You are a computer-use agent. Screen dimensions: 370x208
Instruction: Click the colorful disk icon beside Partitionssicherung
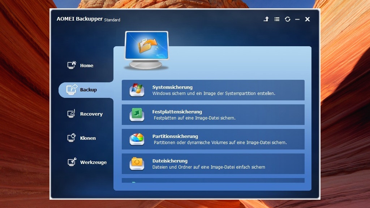(x=137, y=139)
